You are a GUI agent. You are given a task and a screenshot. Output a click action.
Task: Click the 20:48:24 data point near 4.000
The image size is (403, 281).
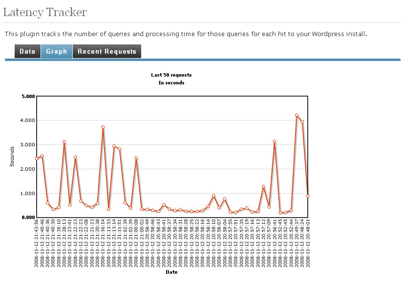pyautogui.click(x=302, y=122)
